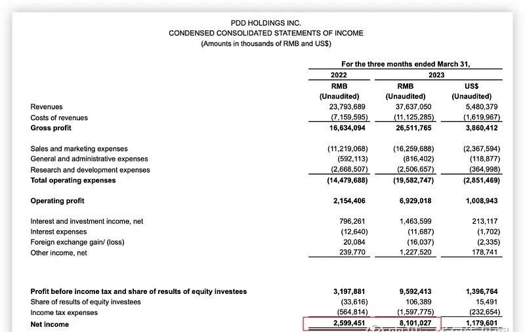Image resolution: width=525 pixels, height=332 pixels.
Task: Select R&D value (2,506,657)
Action: coord(415,169)
